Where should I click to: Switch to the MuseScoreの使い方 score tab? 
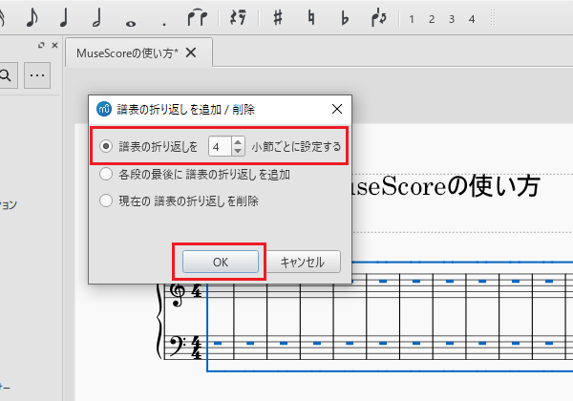(127, 53)
